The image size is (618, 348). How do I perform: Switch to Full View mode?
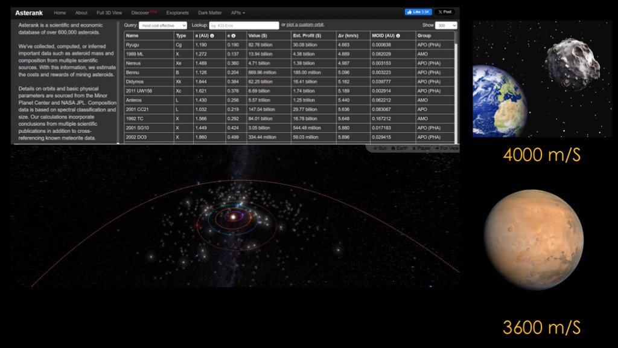tap(445, 148)
